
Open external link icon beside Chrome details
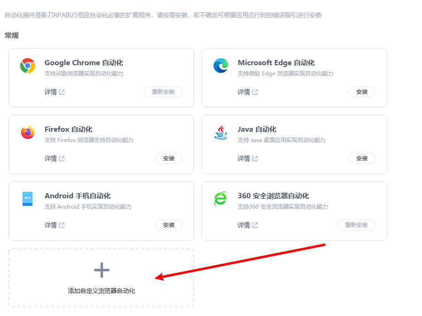coord(61,92)
